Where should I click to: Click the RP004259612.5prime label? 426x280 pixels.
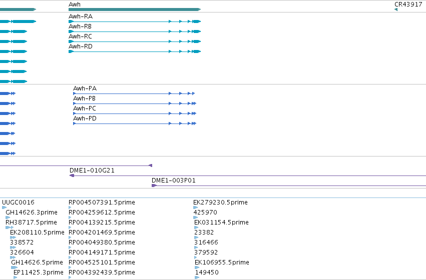click(x=102, y=212)
